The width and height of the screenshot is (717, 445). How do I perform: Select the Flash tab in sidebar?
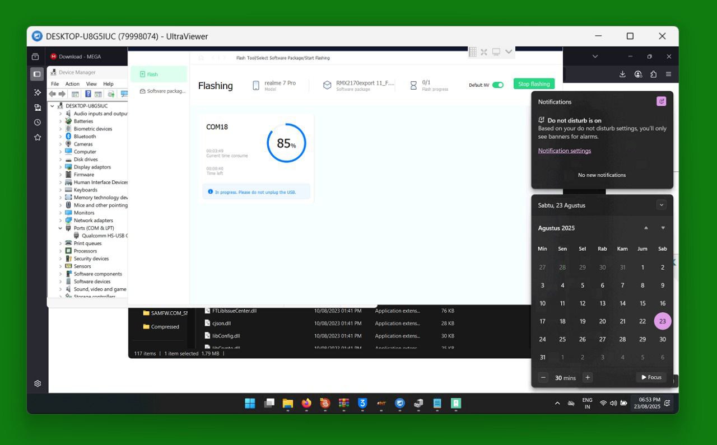(x=159, y=74)
